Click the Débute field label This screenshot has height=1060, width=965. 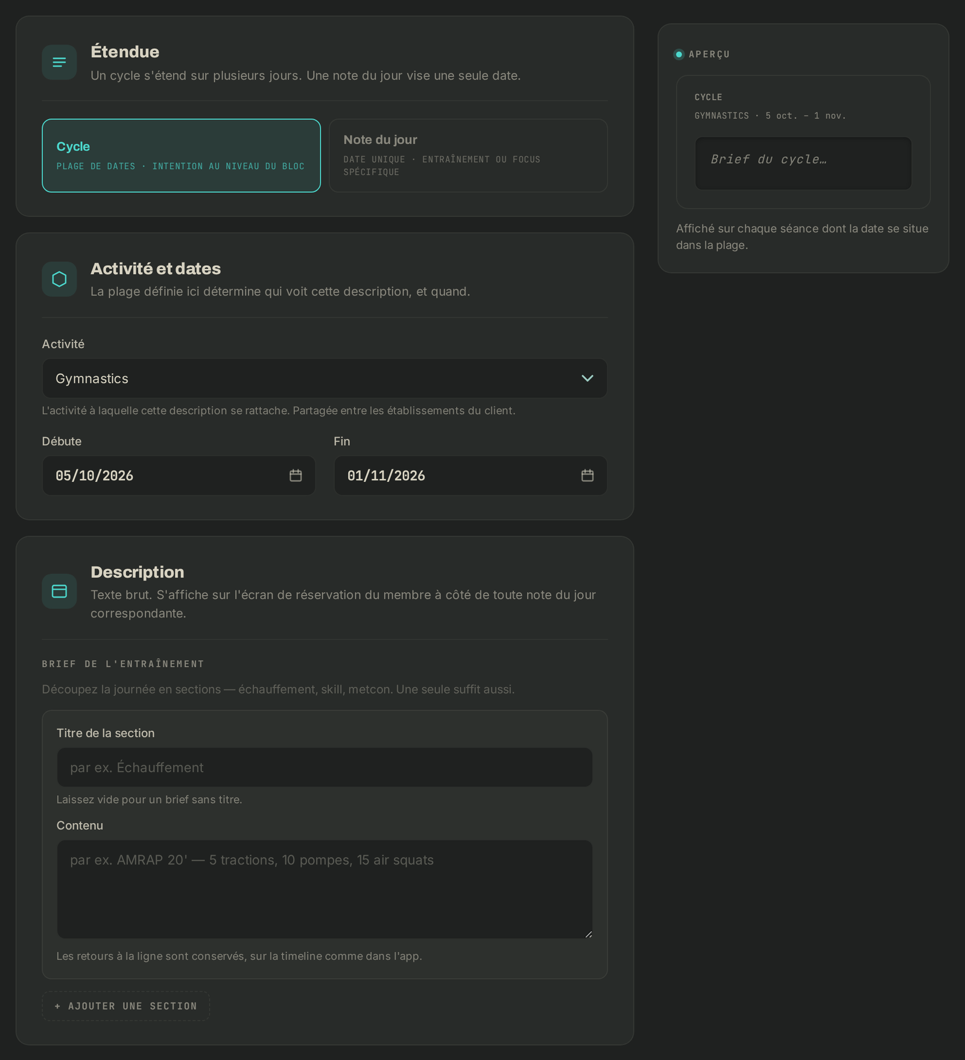pyautogui.click(x=62, y=441)
